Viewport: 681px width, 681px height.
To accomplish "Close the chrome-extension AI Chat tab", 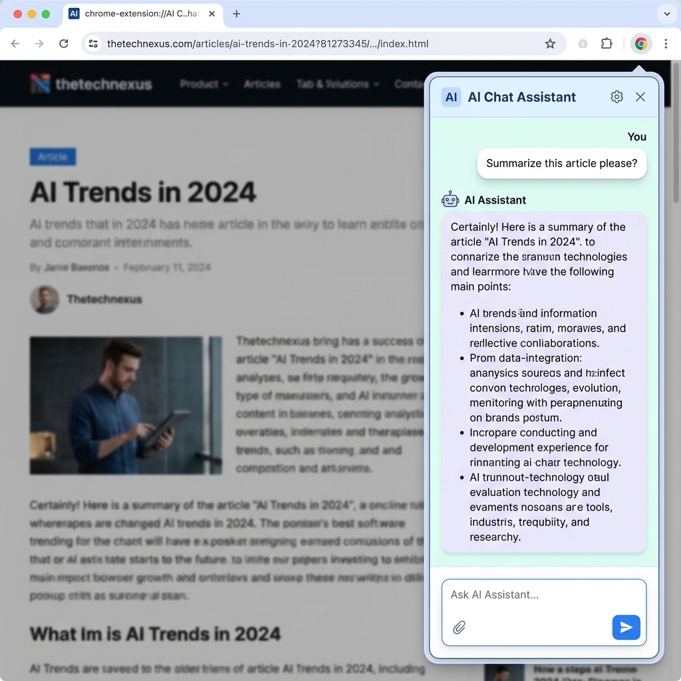I will coord(211,14).
